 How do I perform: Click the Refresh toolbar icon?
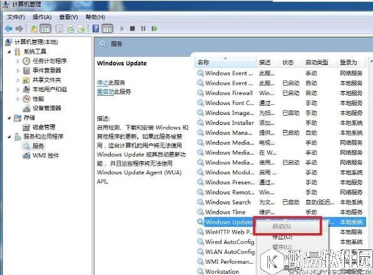click(x=71, y=29)
